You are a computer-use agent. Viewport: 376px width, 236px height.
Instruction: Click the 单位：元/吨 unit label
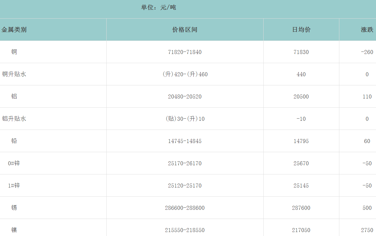click(159, 8)
